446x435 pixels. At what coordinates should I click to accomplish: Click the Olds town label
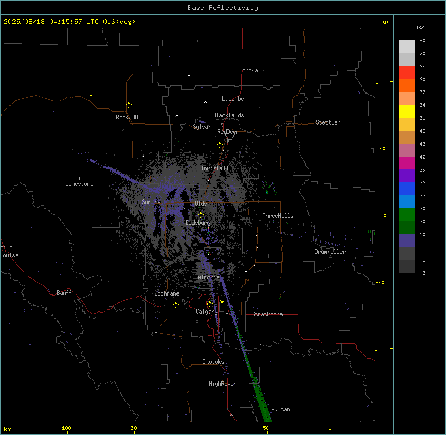tap(201, 204)
